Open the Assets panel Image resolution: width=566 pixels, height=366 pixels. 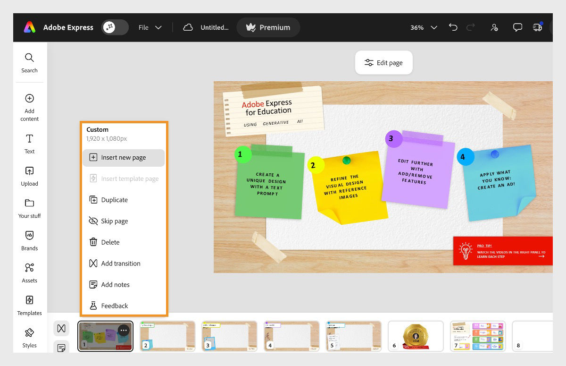(x=29, y=273)
